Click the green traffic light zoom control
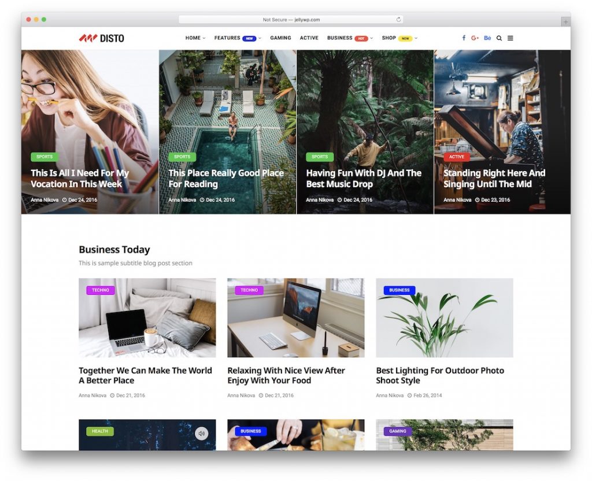Screen dimensions: 592x481 coord(45,18)
